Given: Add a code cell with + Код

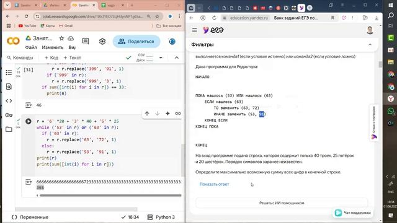Looking at the screenshot, I should (51, 58).
